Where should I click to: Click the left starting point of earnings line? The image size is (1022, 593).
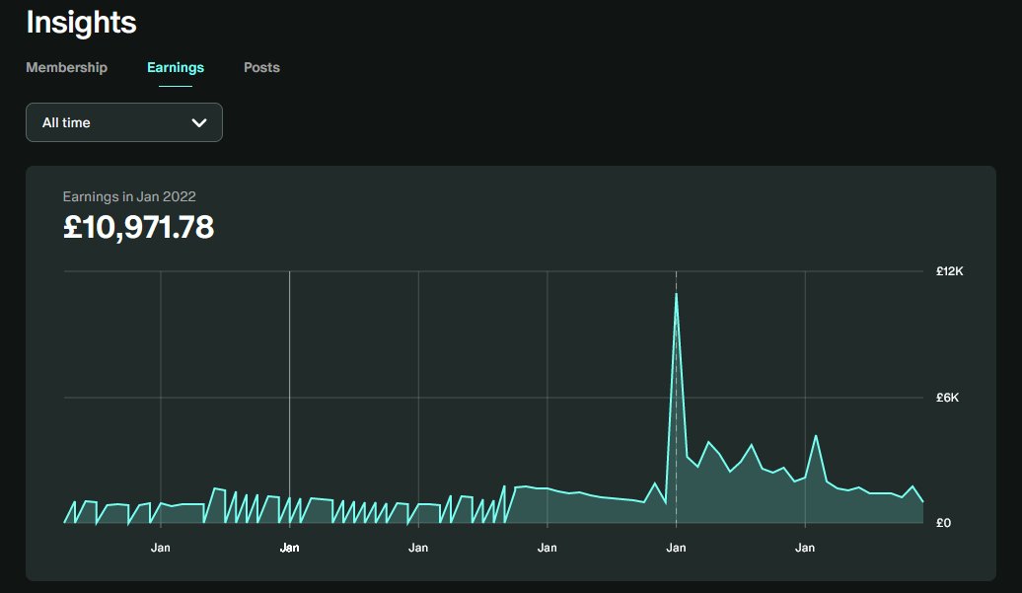(x=65, y=522)
